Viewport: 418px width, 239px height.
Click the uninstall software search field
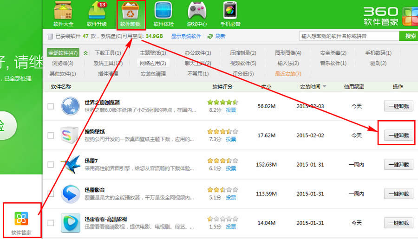click(349, 36)
